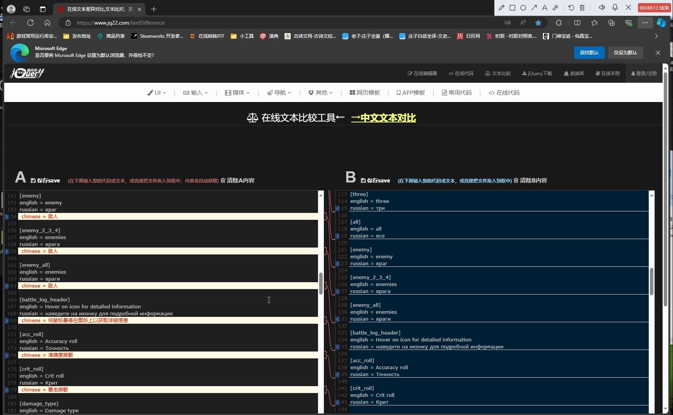Screen dimensions: 673x415
Task: Save panel A with 保存save
Action: (x=45, y=181)
